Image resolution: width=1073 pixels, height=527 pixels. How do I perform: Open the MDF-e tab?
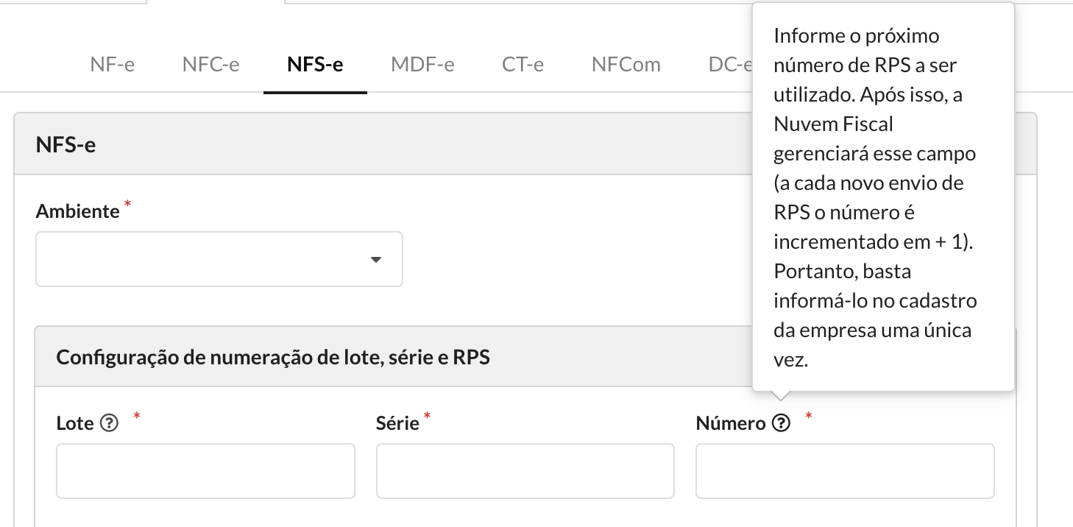point(422,64)
